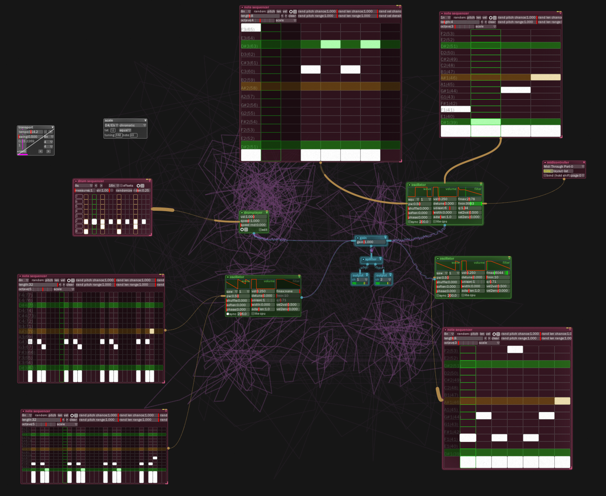Adjust the gain slider in gain module
This screenshot has height=496, width=606.
click(x=370, y=242)
